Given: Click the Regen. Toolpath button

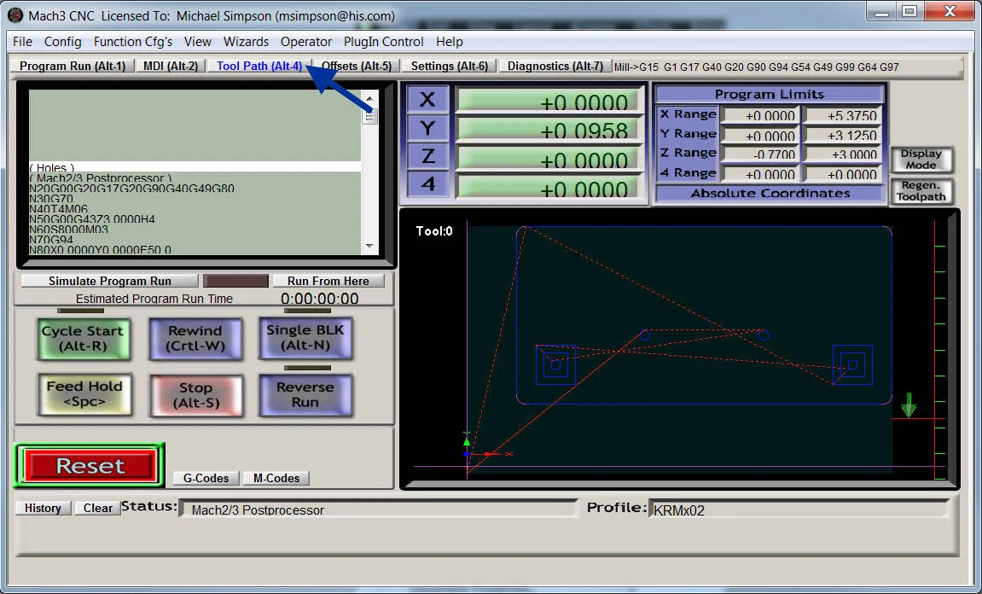Looking at the screenshot, I should [921, 190].
